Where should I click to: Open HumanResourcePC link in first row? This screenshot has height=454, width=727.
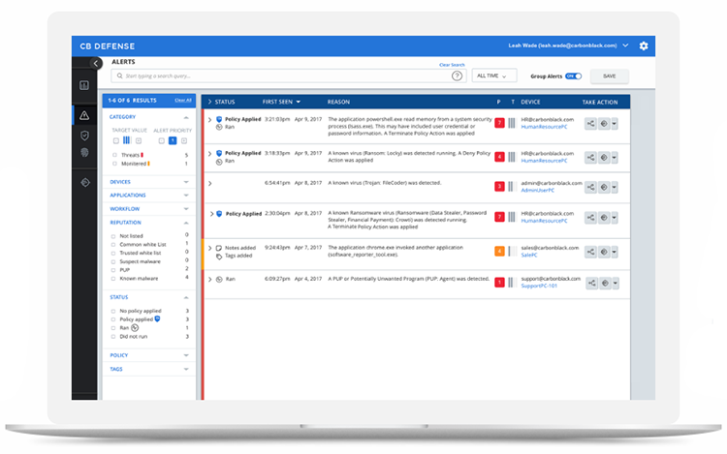[x=544, y=127]
